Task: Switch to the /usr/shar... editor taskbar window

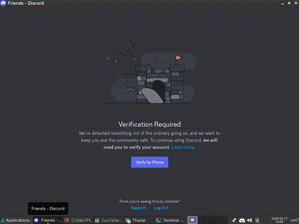Action: pyautogui.click(x=109, y=220)
